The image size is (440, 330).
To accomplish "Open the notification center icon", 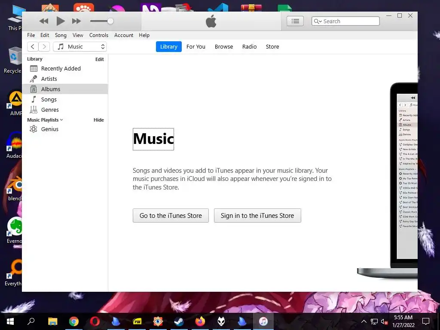I will (x=426, y=321).
